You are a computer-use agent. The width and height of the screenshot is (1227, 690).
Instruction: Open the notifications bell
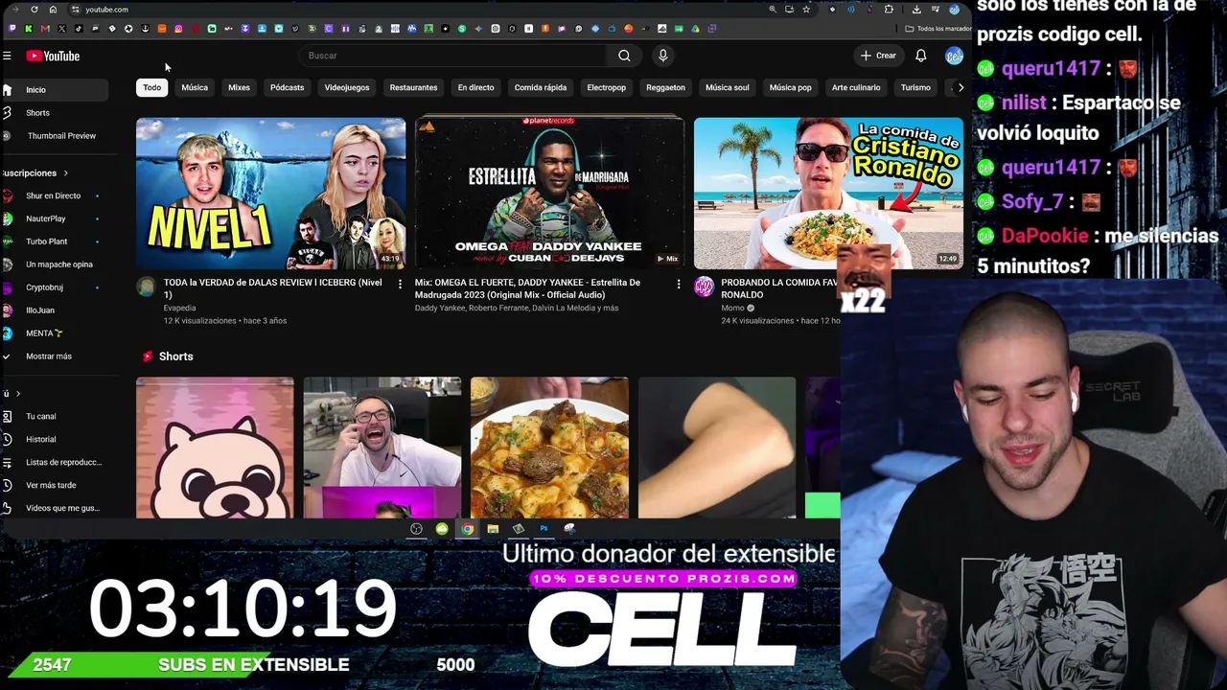(x=920, y=56)
